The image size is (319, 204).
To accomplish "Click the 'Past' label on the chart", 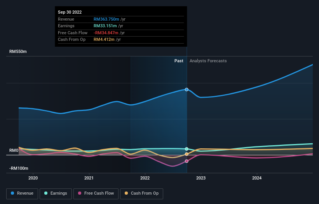I will click(179, 61).
